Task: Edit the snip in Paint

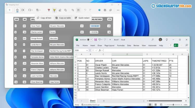Action: click(99, 10)
